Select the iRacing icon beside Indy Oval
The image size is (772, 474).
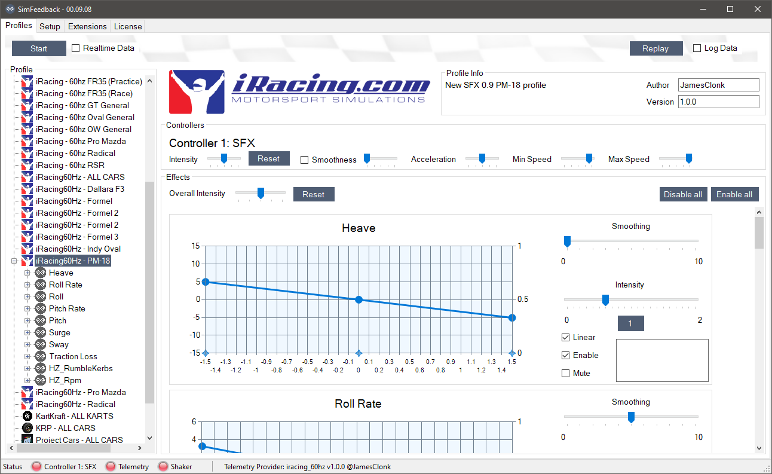click(x=27, y=249)
